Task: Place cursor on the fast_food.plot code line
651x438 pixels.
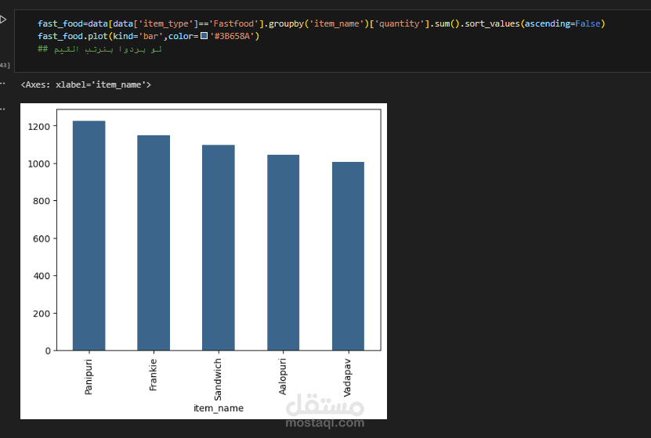Action: pyautogui.click(x=148, y=36)
